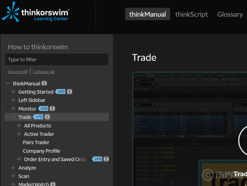Click the UPD badge next to Getting Started

point(60,91)
